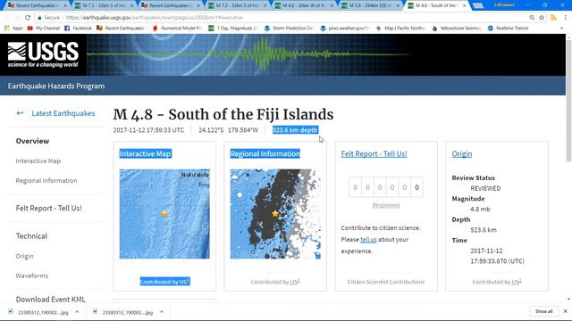Click Contributed by US under Origin
This screenshot has height=321, width=572.
tap(497, 282)
